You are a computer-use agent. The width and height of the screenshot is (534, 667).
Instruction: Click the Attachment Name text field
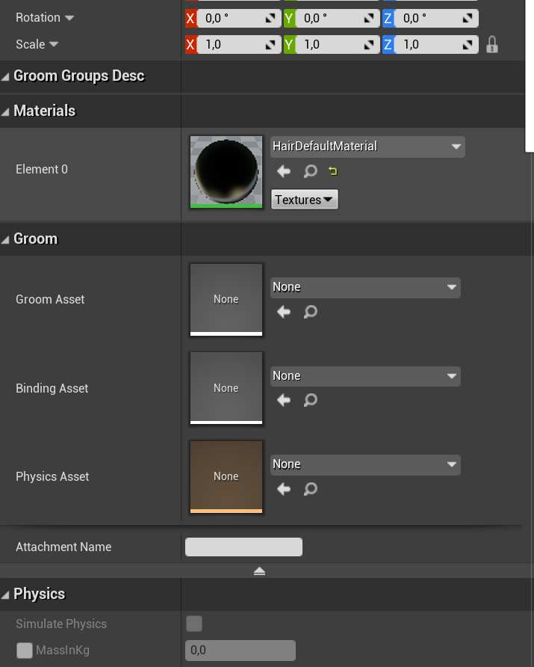243,547
